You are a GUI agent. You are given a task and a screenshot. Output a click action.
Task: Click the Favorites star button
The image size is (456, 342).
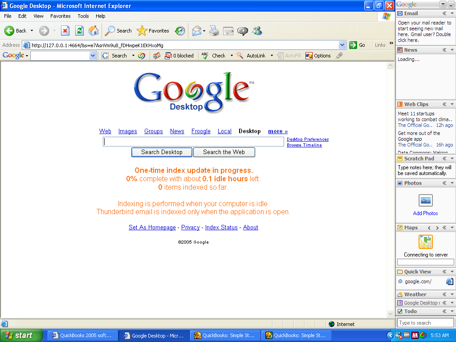point(153,31)
